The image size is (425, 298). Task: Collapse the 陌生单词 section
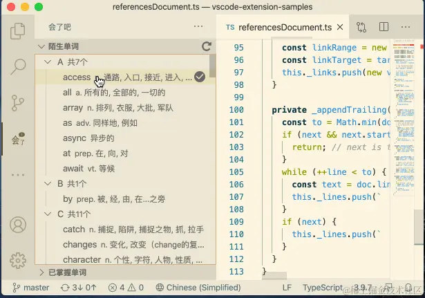click(x=41, y=46)
